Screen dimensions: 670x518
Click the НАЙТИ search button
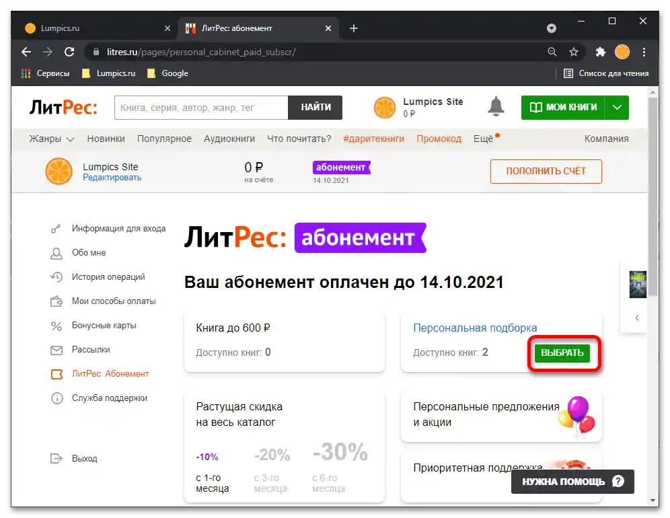tap(315, 107)
